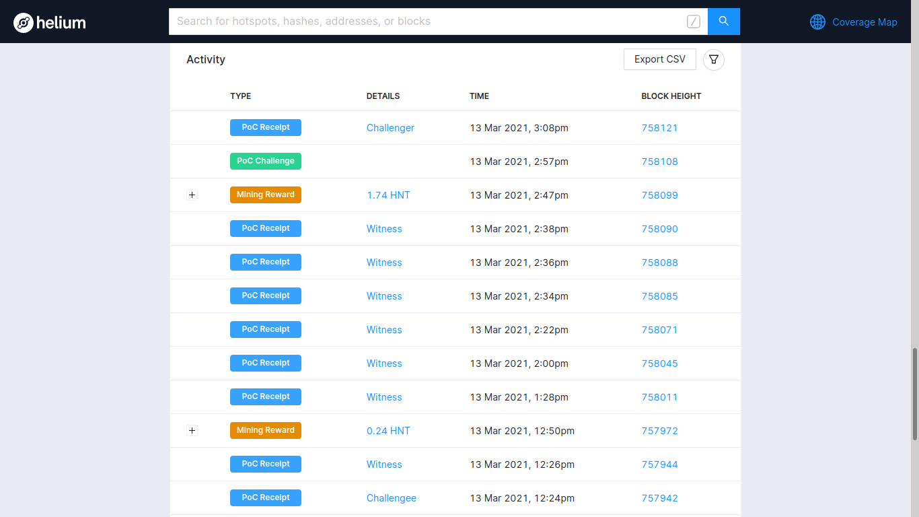Viewport: 919px width, 517px height.
Task: Click the Export CSV button
Action: (659, 59)
